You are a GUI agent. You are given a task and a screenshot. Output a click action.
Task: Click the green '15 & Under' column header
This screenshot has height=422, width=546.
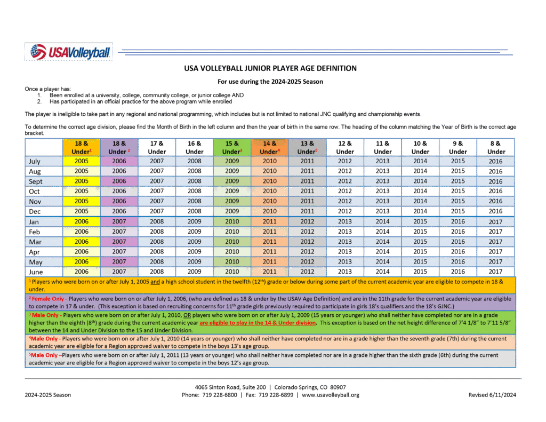point(232,147)
